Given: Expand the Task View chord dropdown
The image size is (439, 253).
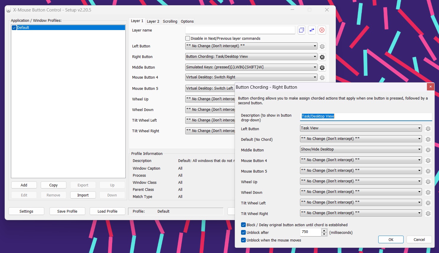Looking at the screenshot, I should (361, 128).
